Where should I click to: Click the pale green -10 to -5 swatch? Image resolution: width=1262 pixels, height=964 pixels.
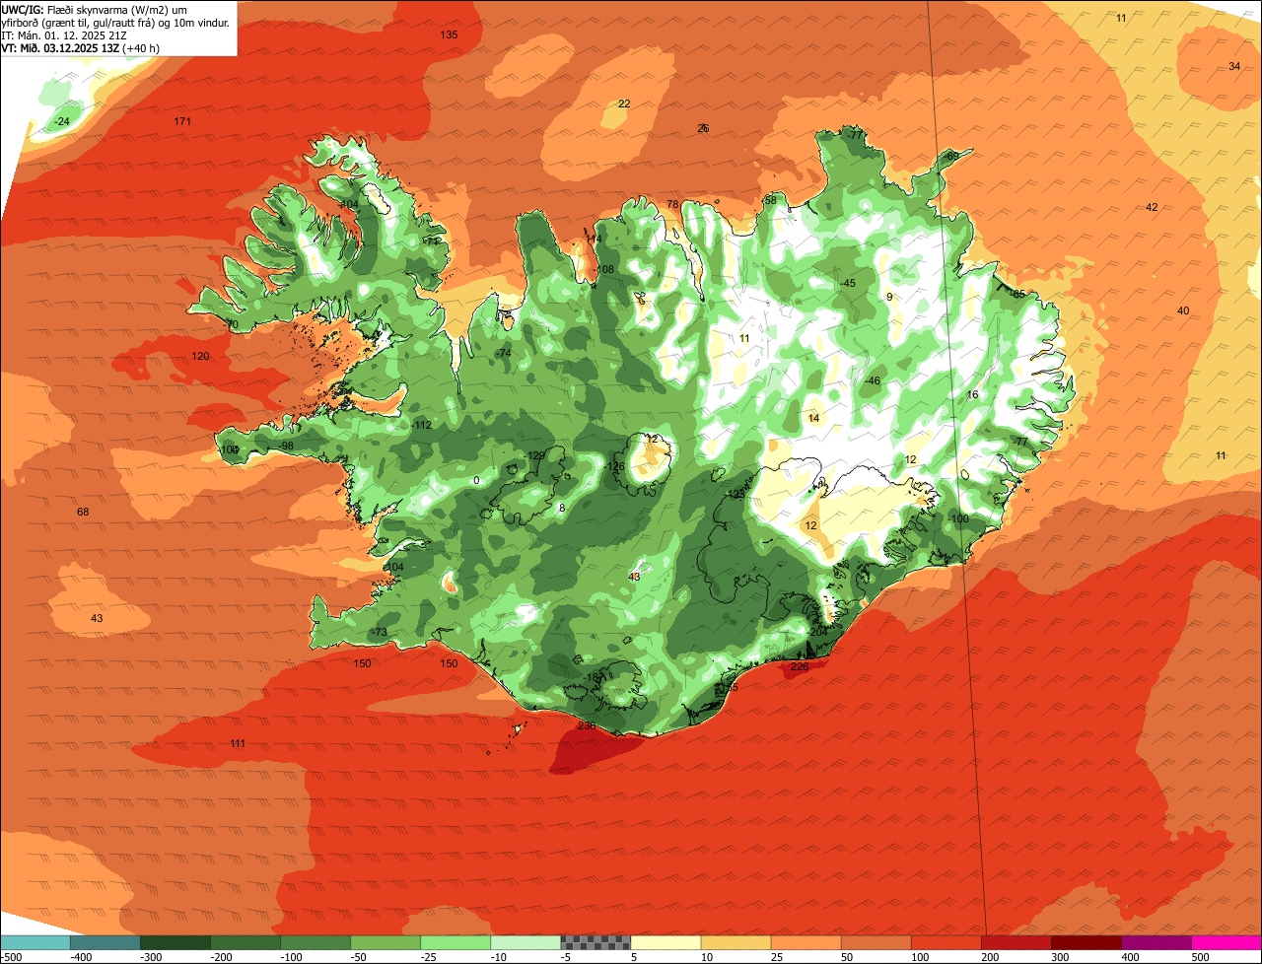[x=526, y=942]
